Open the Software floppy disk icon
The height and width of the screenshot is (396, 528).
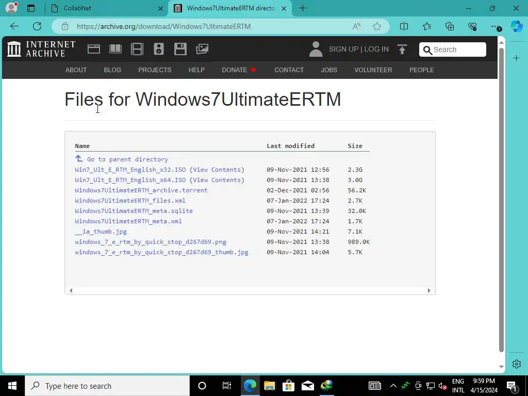point(180,49)
